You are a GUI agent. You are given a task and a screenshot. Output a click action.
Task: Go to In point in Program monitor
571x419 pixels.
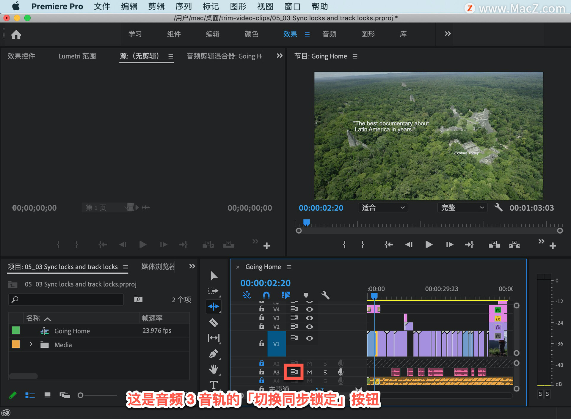pyautogui.click(x=389, y=245)
